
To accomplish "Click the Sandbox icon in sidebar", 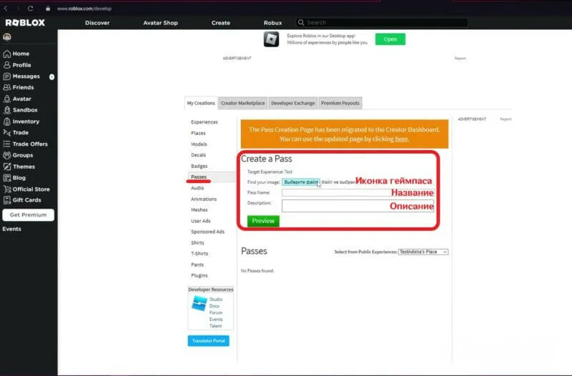I will click(7, 110).
